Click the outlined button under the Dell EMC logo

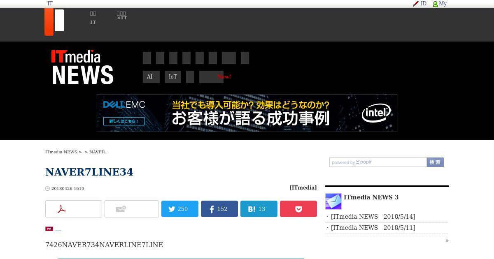coord(124,121)
